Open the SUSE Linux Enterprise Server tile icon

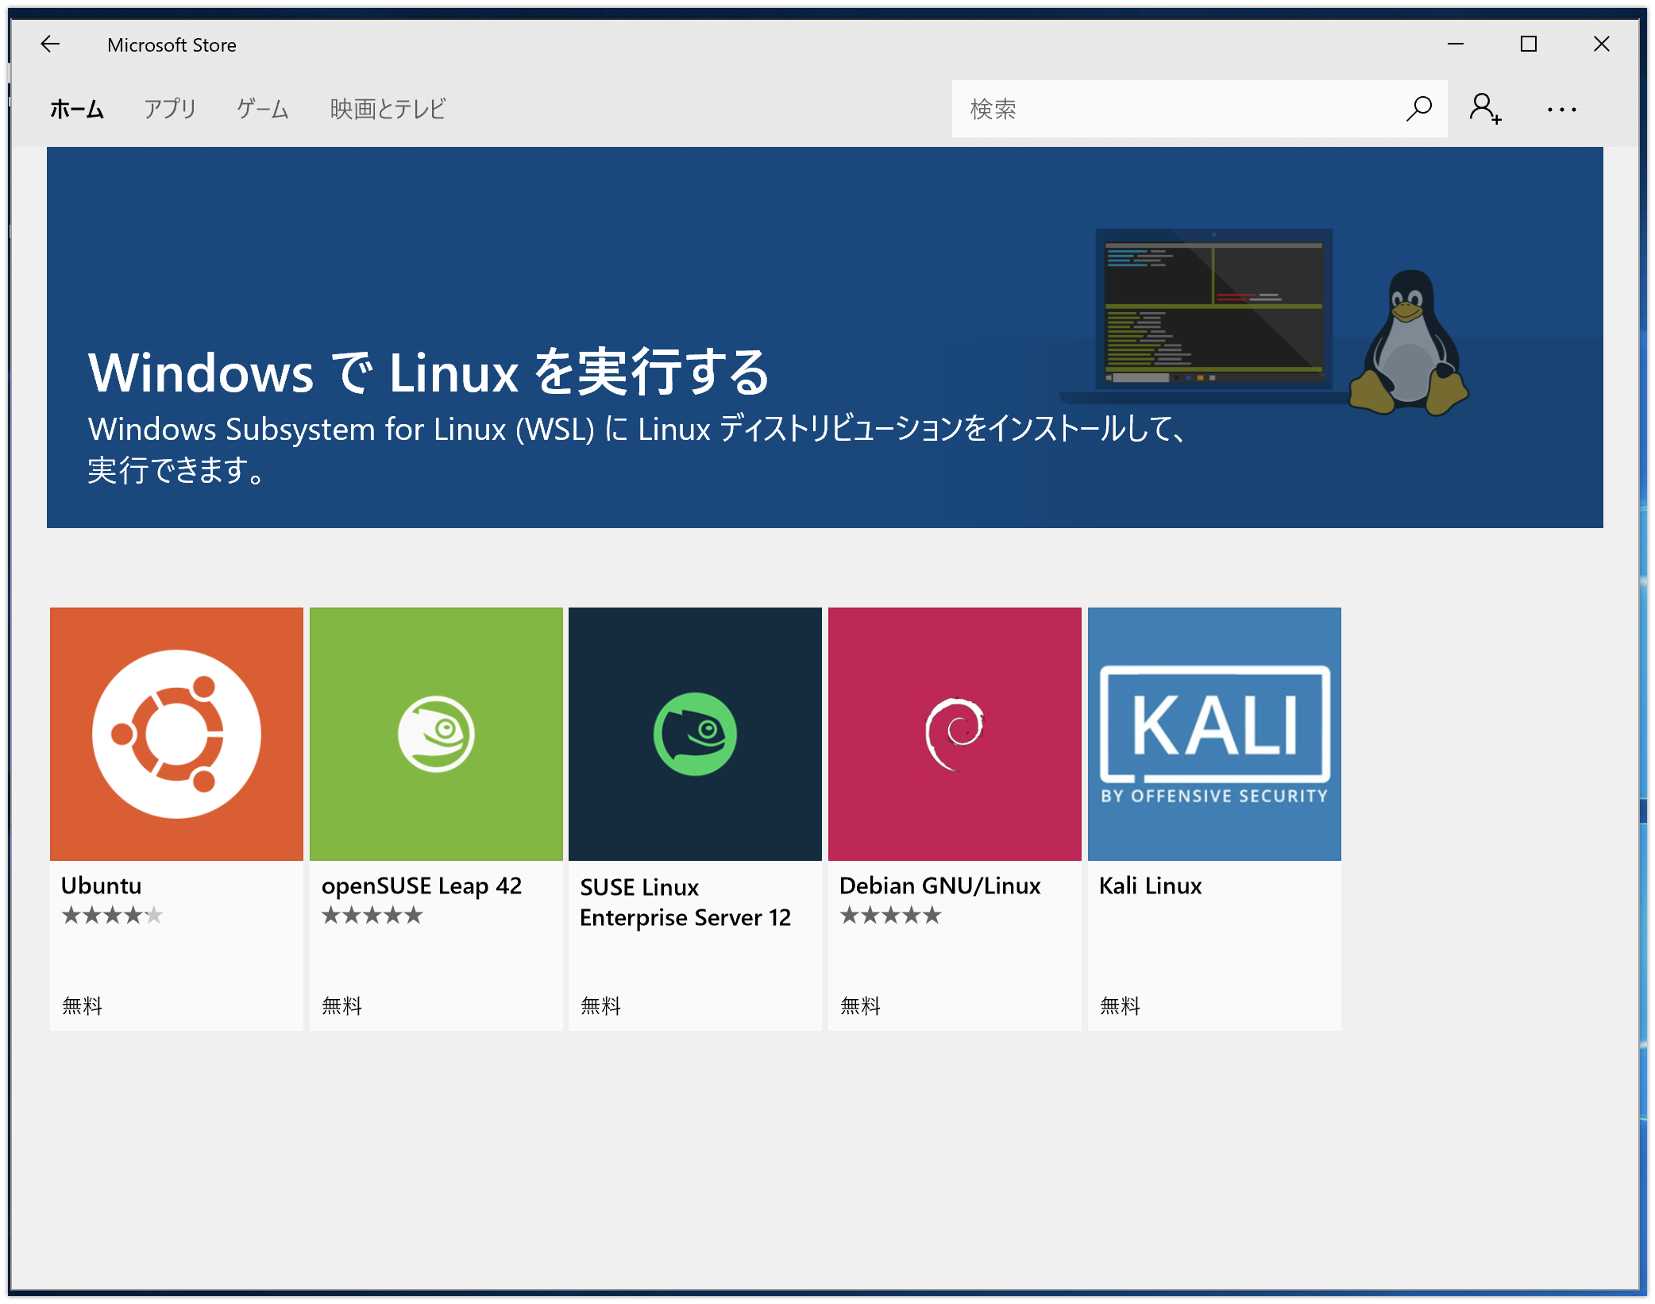pos(695,734)
